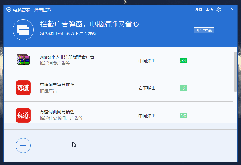This screenshot has height=165, width=241.
Task: Select 有道词典每日推荐 entry
Action: tap(118, 88)
